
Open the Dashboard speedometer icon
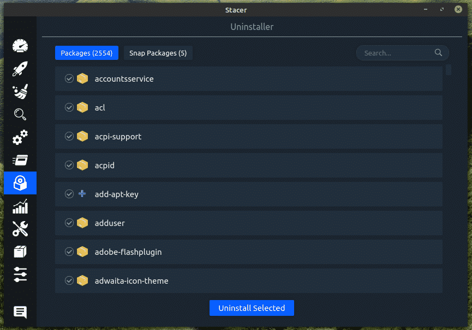tap(20, 46)
